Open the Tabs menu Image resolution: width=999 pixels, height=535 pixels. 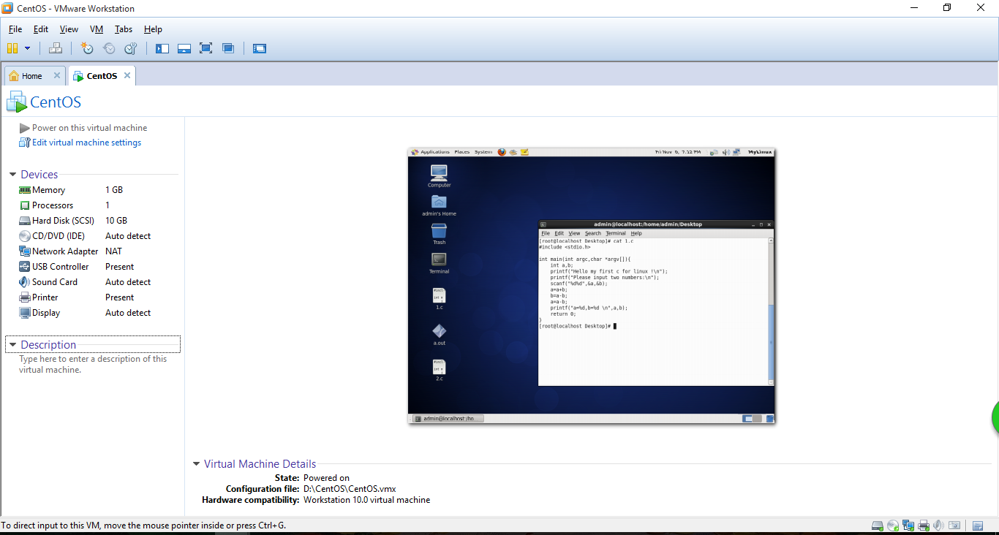pyautogui.click(x=124, y=29)
